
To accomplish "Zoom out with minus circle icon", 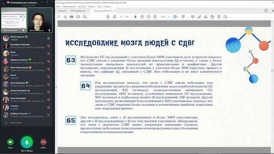I will 149,17.
